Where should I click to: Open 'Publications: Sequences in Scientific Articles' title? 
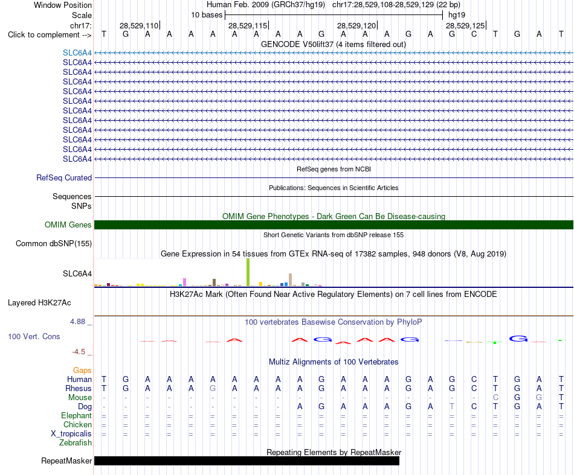[x=334, y=188]
